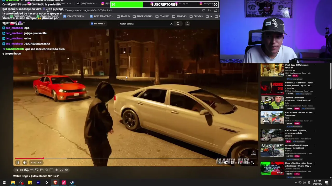Image resolution: width=332 pixels, height=186 pixels.
Task: Open Steam from the taskbar
Action: (72, 183)
